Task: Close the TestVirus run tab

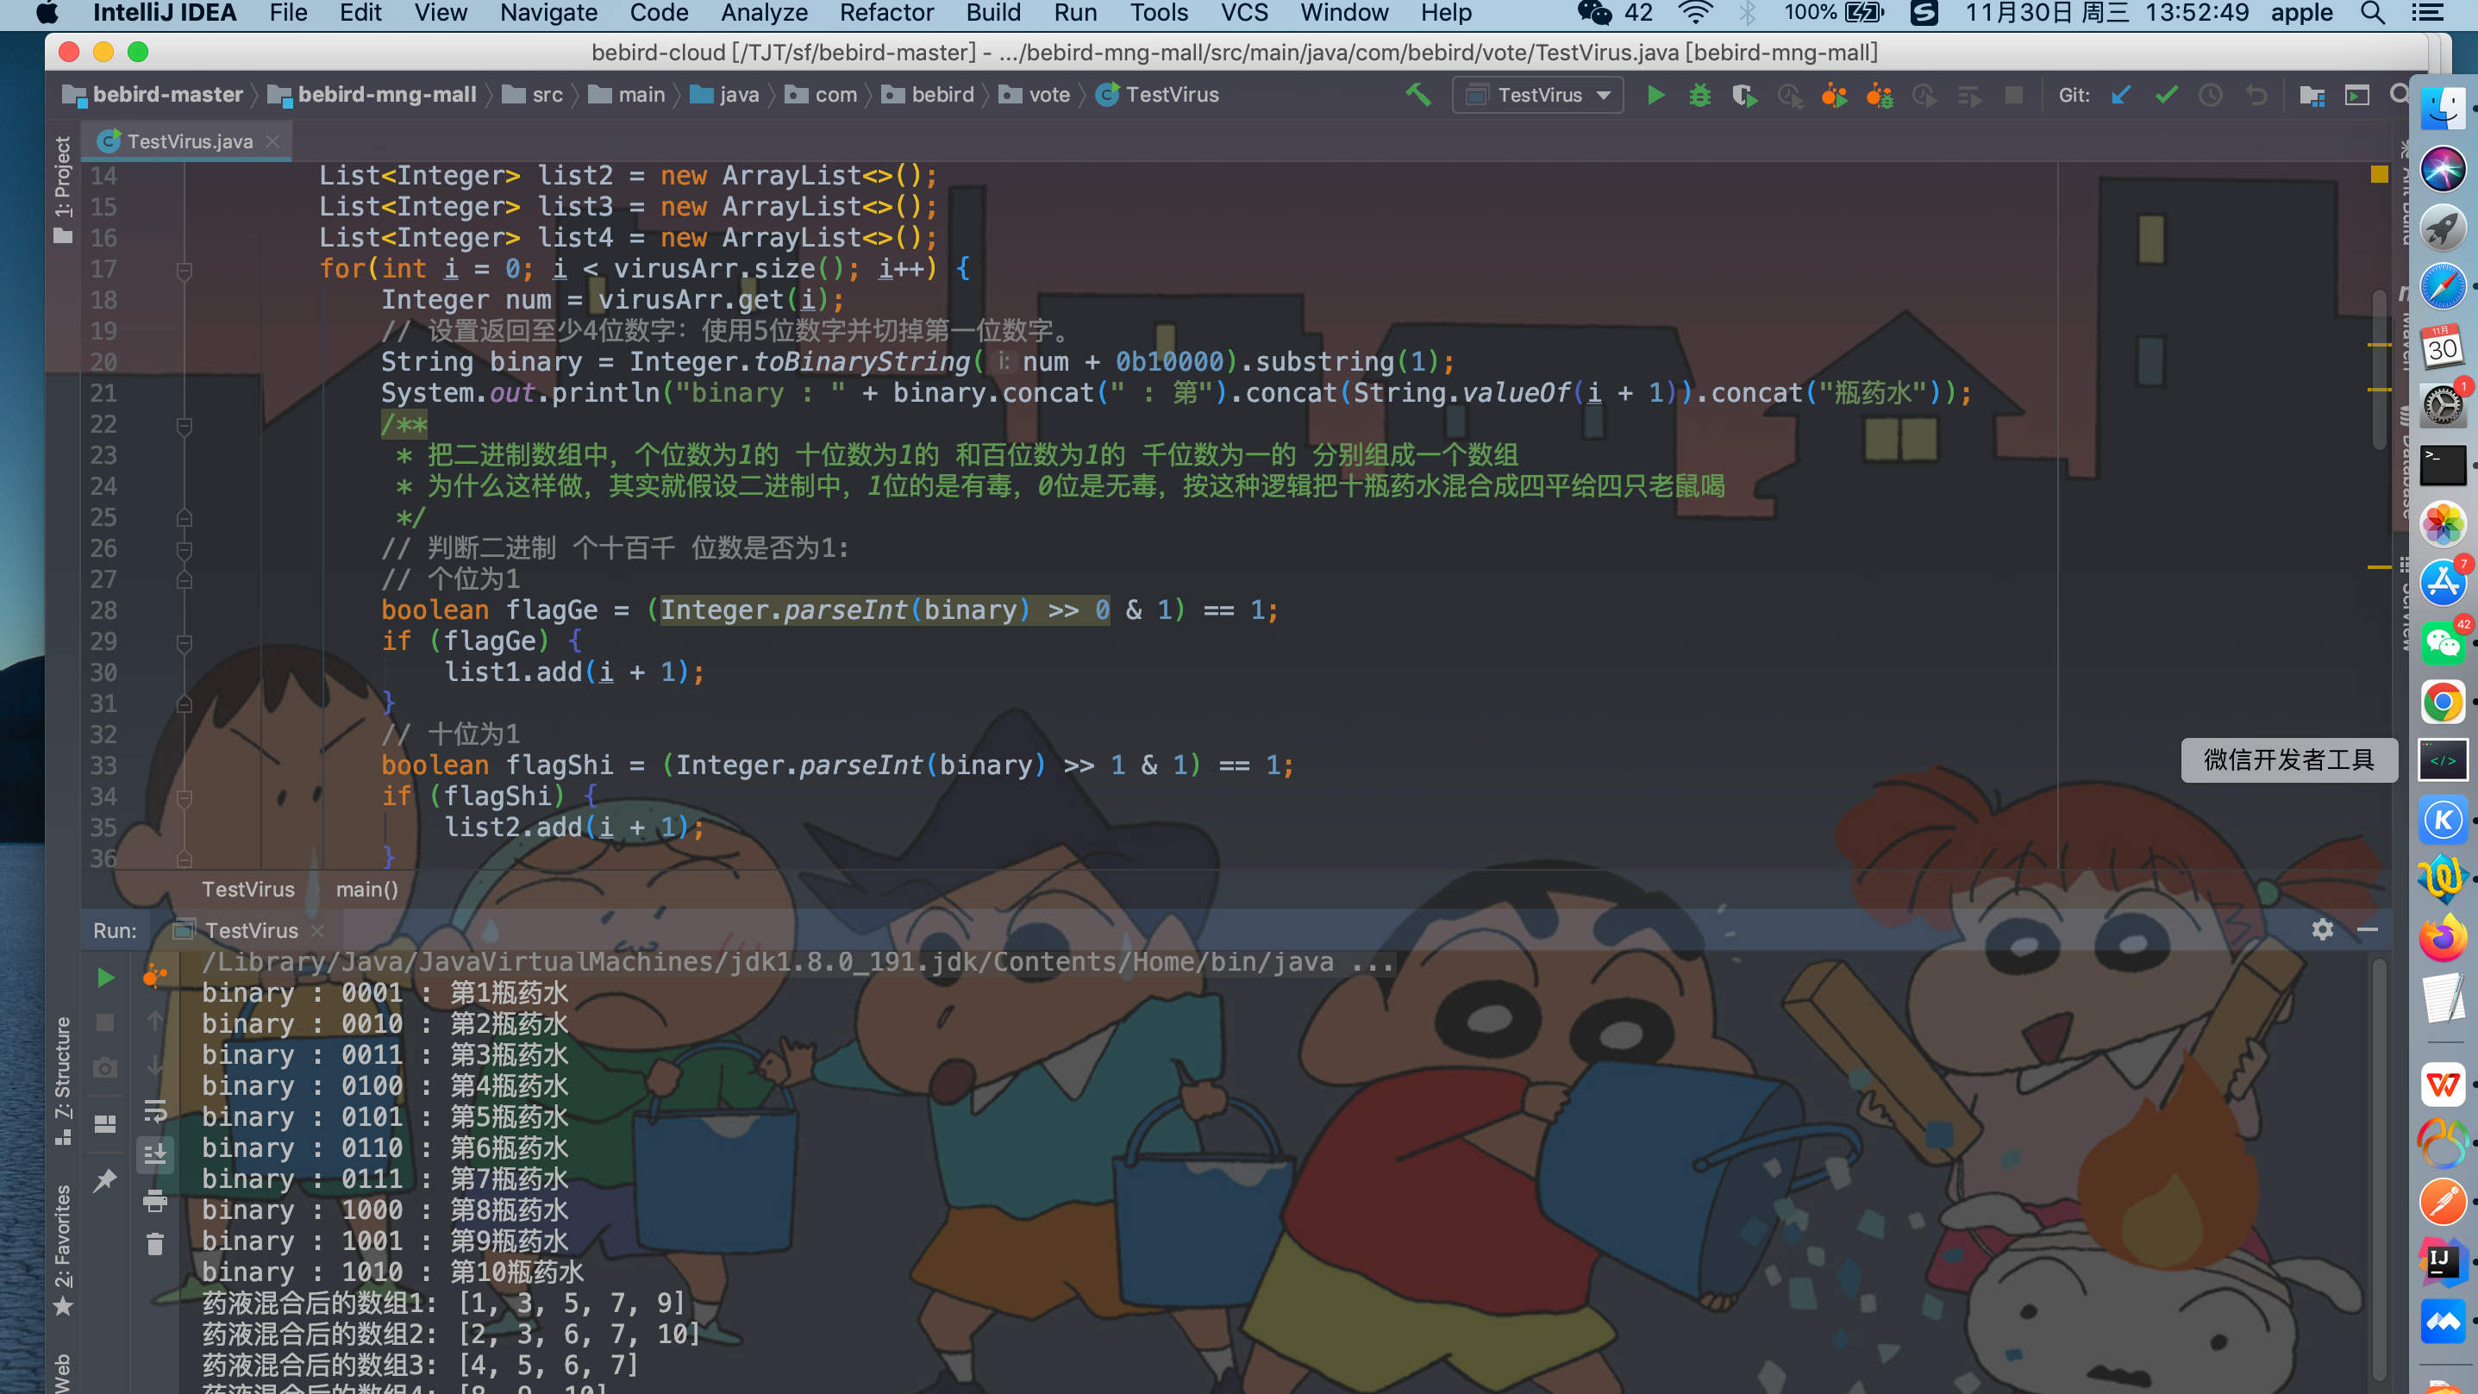Action: (x=317, y=930)
